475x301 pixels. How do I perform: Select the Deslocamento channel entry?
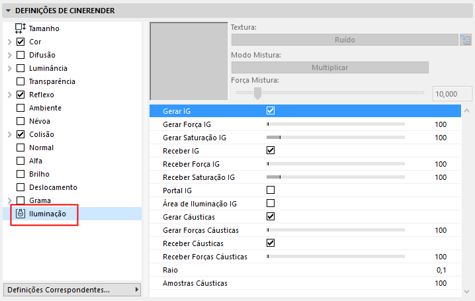pos(53,187)
